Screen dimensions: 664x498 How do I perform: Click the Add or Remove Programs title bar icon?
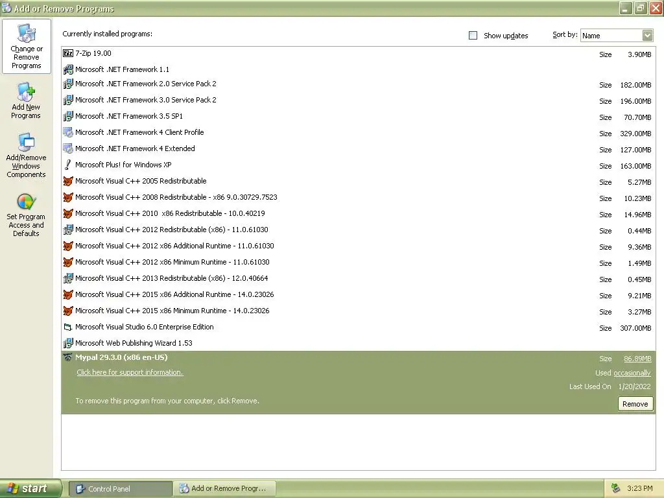(6, 8)
